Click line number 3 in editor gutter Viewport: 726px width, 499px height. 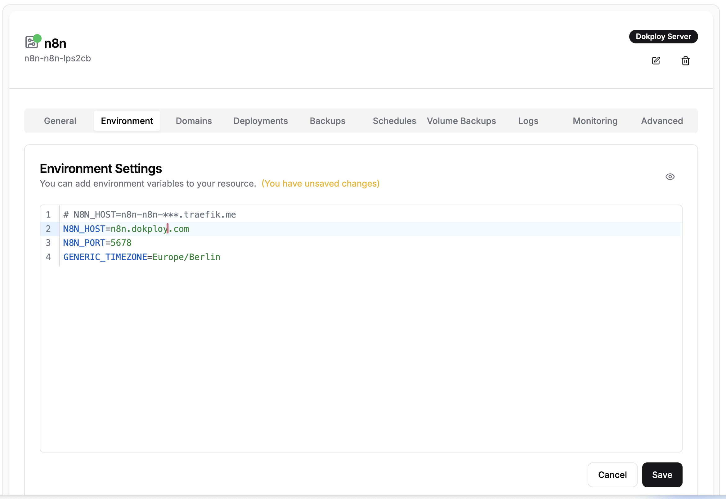coord(48,243)
